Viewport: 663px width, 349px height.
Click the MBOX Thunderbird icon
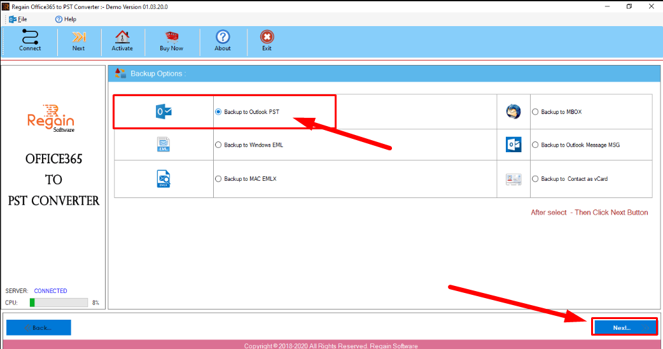pos(513,111)
